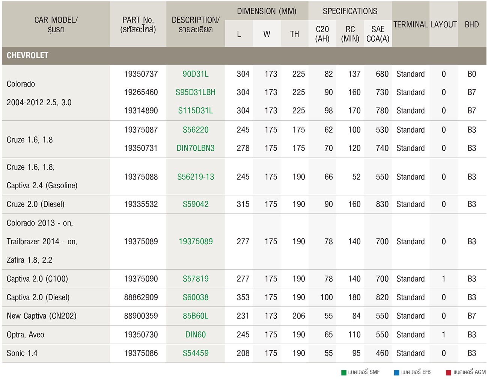Image resolution: width=488 pixels, height=380 pixels.
Task: Click part number 19375087
Action: 141,130
